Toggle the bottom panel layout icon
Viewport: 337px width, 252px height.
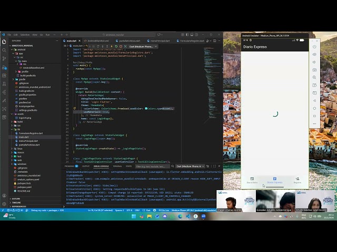point(192,35)
